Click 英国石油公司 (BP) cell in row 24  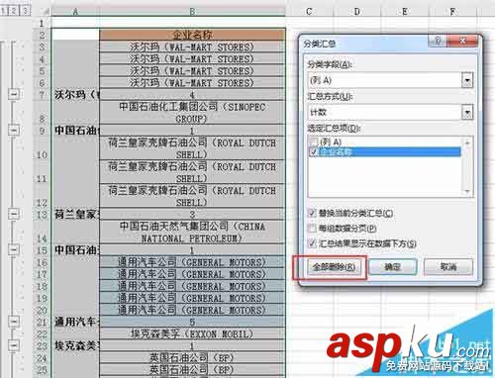click(192, 357)
